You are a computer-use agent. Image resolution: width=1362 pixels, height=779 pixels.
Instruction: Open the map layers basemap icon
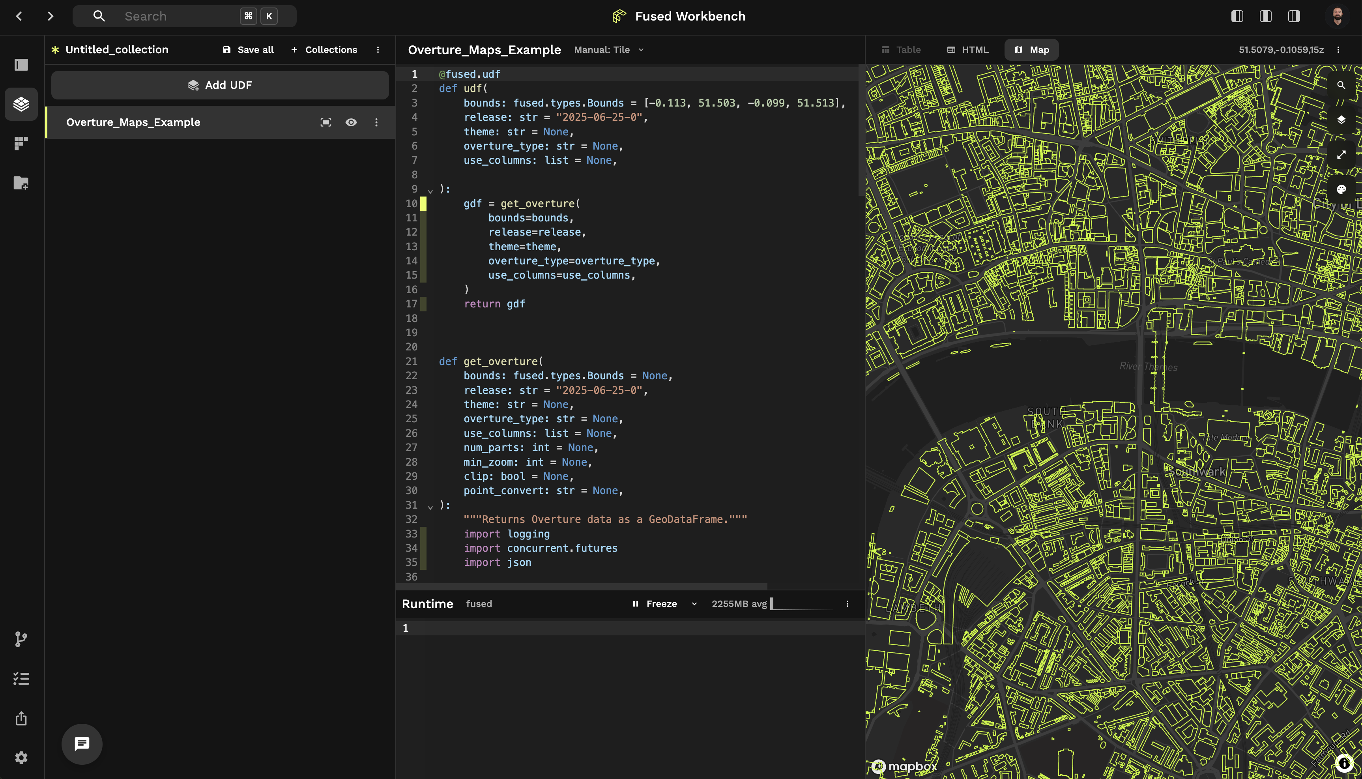click(x=1341, y=120)
